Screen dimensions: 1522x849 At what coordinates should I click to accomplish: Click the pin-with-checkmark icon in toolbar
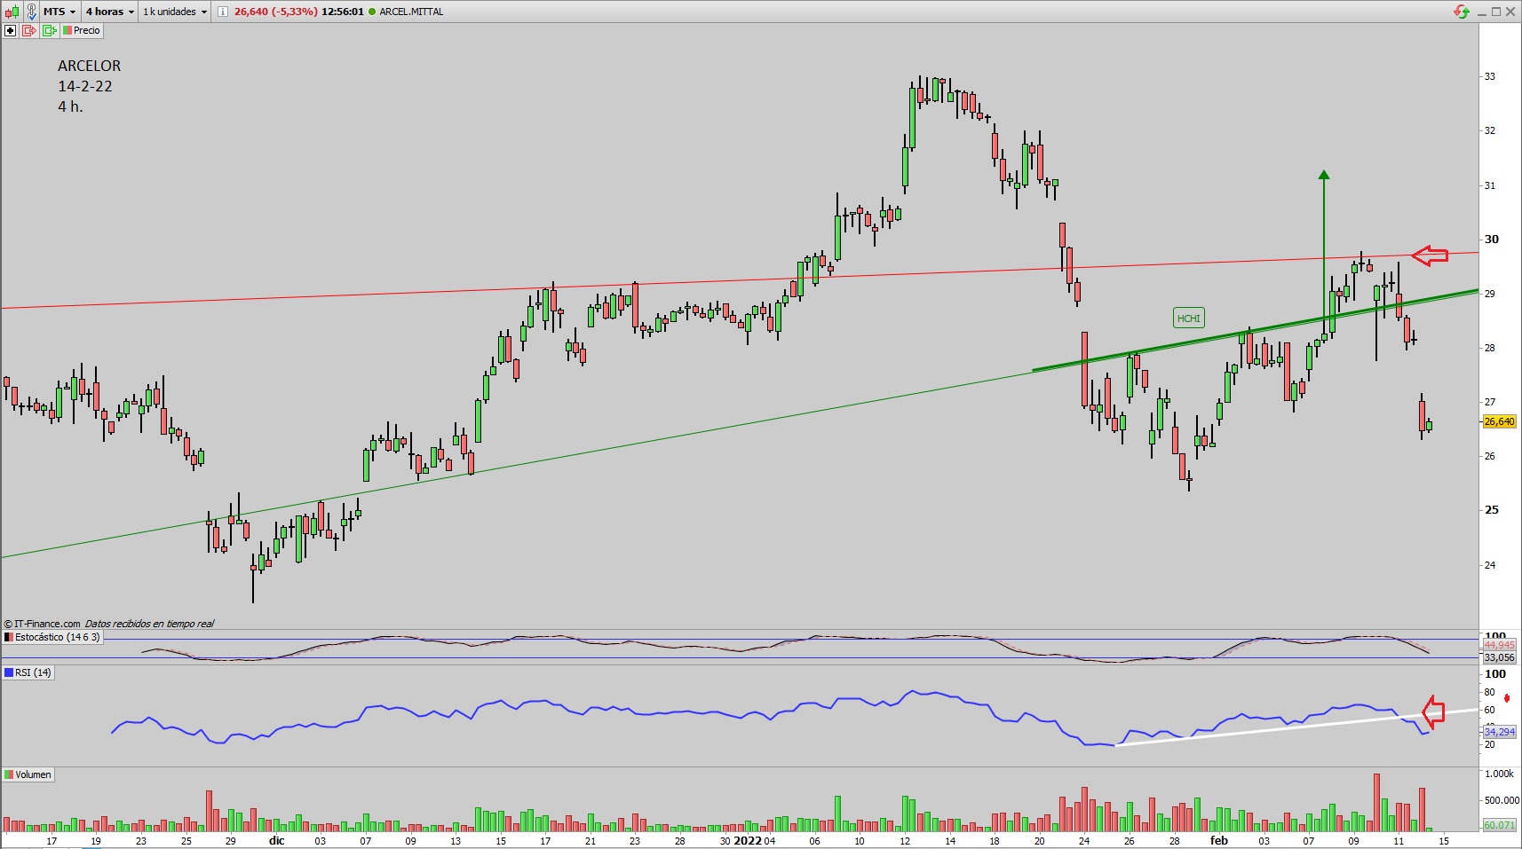pos(32,12)
